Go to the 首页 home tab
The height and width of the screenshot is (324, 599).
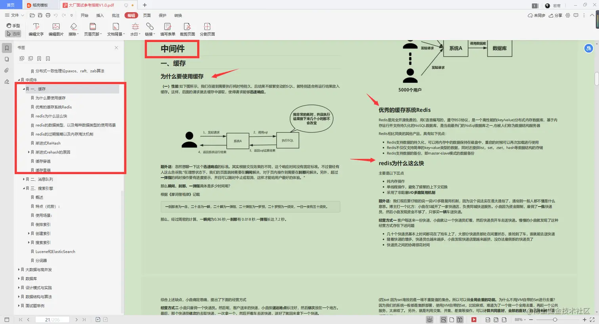(11, 5)
